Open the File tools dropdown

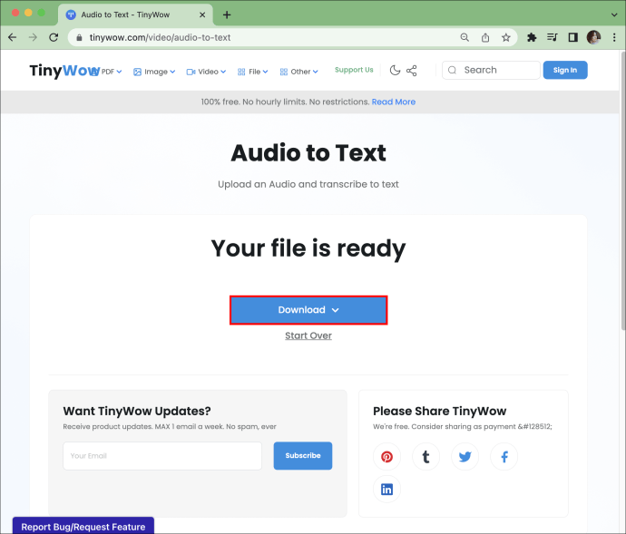point(253,72)
